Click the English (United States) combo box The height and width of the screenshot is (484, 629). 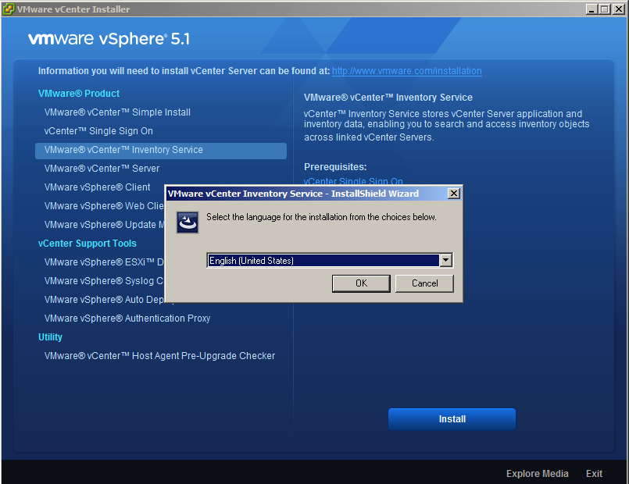coord(322,261)
